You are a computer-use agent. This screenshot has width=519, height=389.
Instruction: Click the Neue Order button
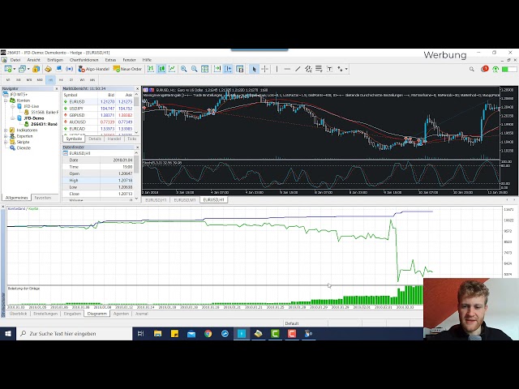pyautogui.click(x=131, y=69)
